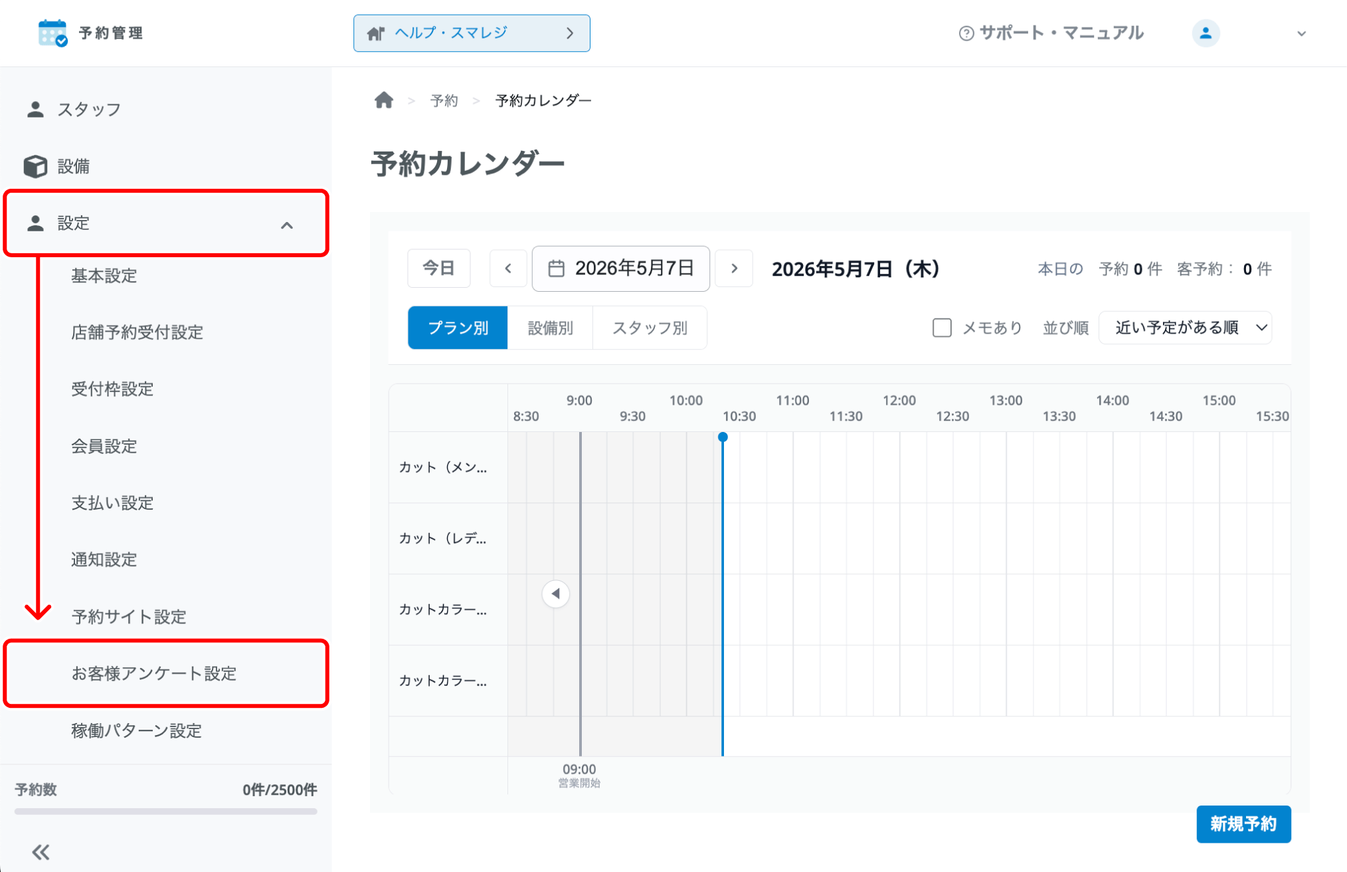
Task: Click the 今日 button
Action: pos(439,269)
